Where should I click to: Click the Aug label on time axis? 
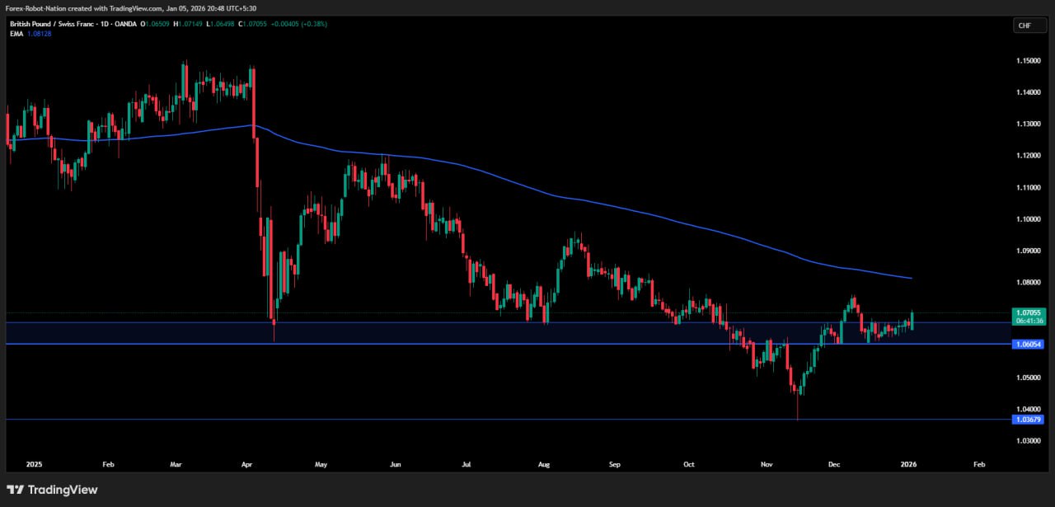[x=543, y=464]
